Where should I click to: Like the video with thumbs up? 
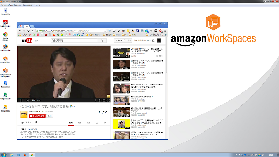pyautogui.click(x=23, y=122)
